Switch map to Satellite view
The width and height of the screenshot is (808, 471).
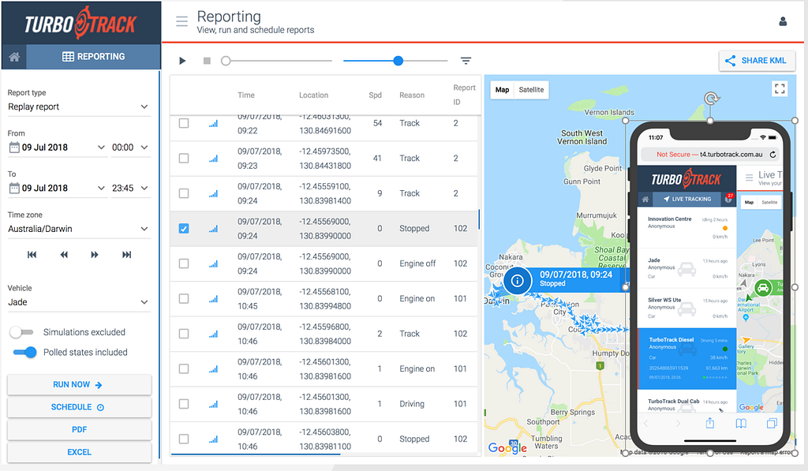click(x=531, y=90)
